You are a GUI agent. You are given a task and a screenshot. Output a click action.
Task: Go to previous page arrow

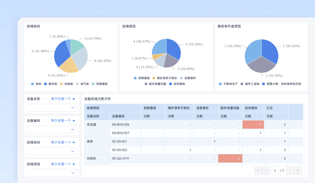pos(266,170)
